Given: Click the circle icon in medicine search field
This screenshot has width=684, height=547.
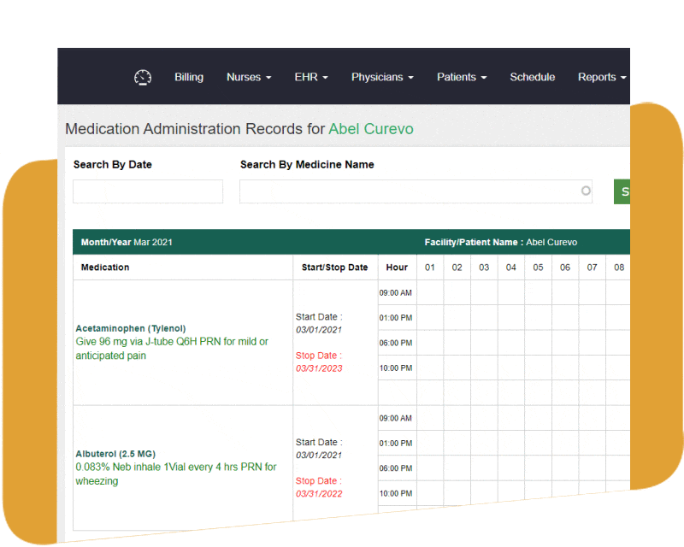Looking at the screenshot, I should pyautogui.click(x=586, y=191).
